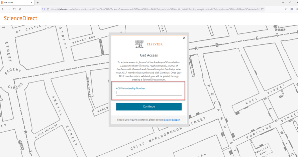Open a new tab with the plus button
Image resolution: width=298 pixels, height=157 pixels.
click(37, 3)
